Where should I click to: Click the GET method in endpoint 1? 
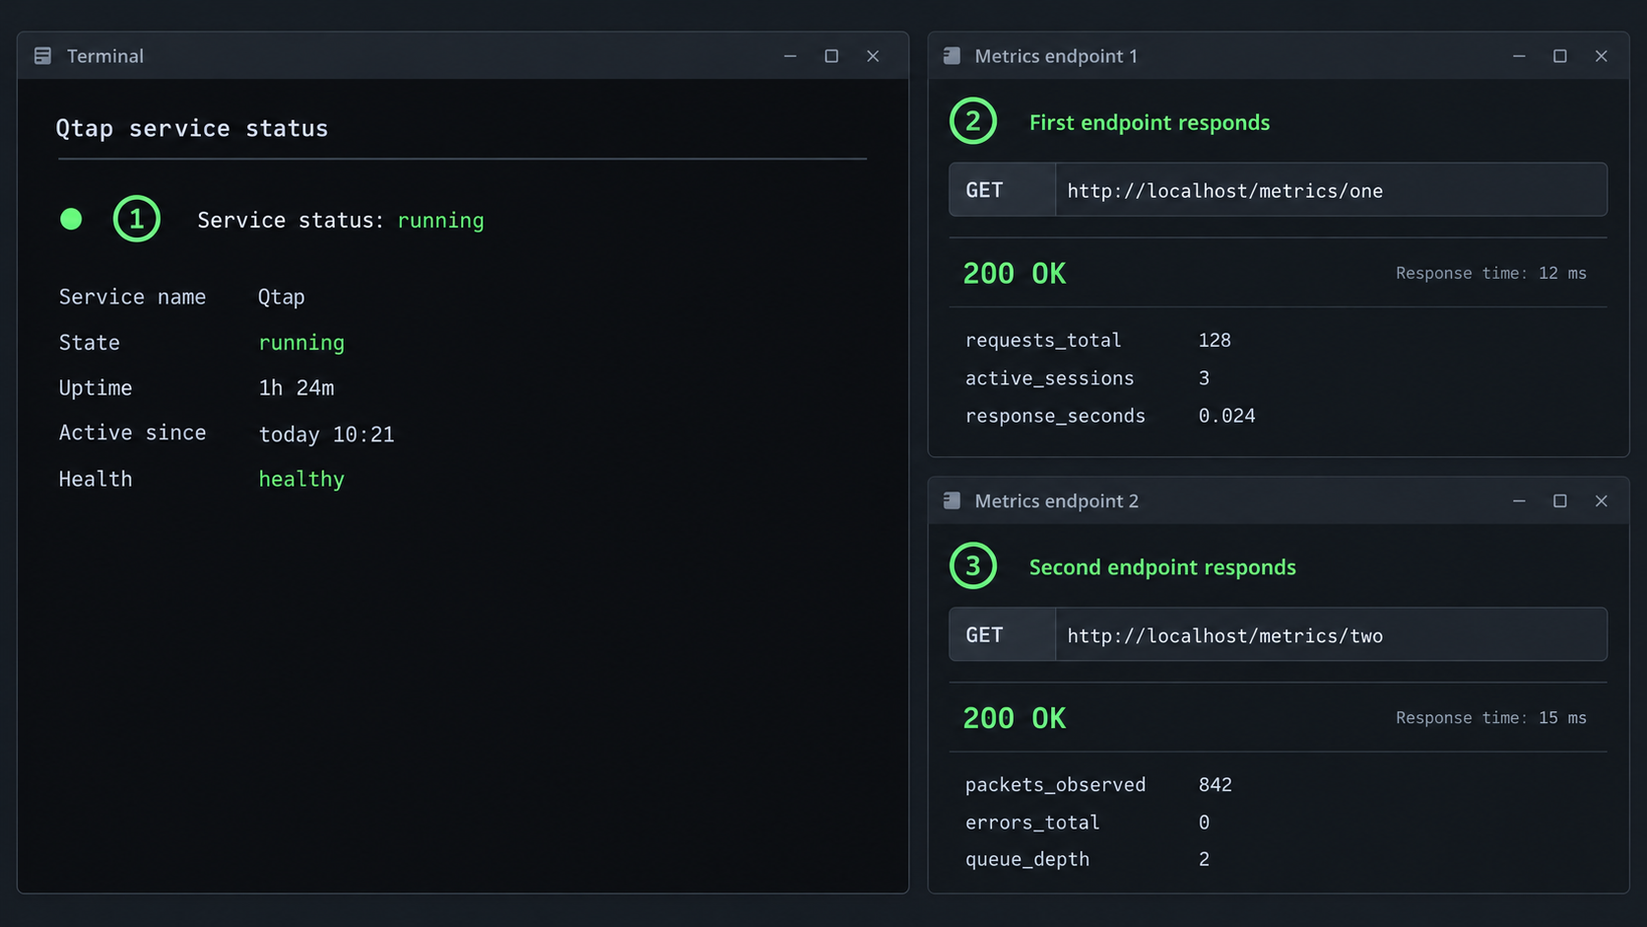tap(1002, 189)
